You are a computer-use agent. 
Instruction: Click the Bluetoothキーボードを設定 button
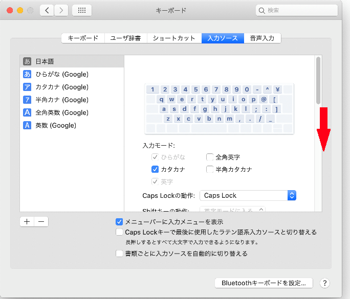point(264,283)
